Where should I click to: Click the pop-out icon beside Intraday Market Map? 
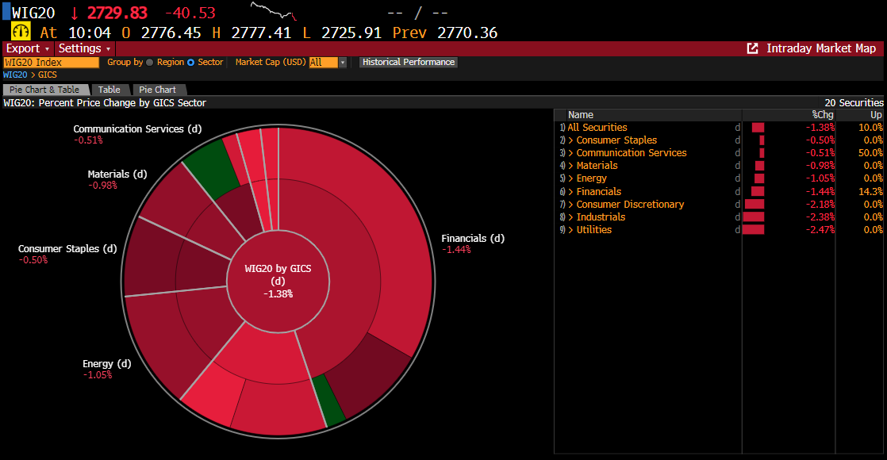[753, 48]
